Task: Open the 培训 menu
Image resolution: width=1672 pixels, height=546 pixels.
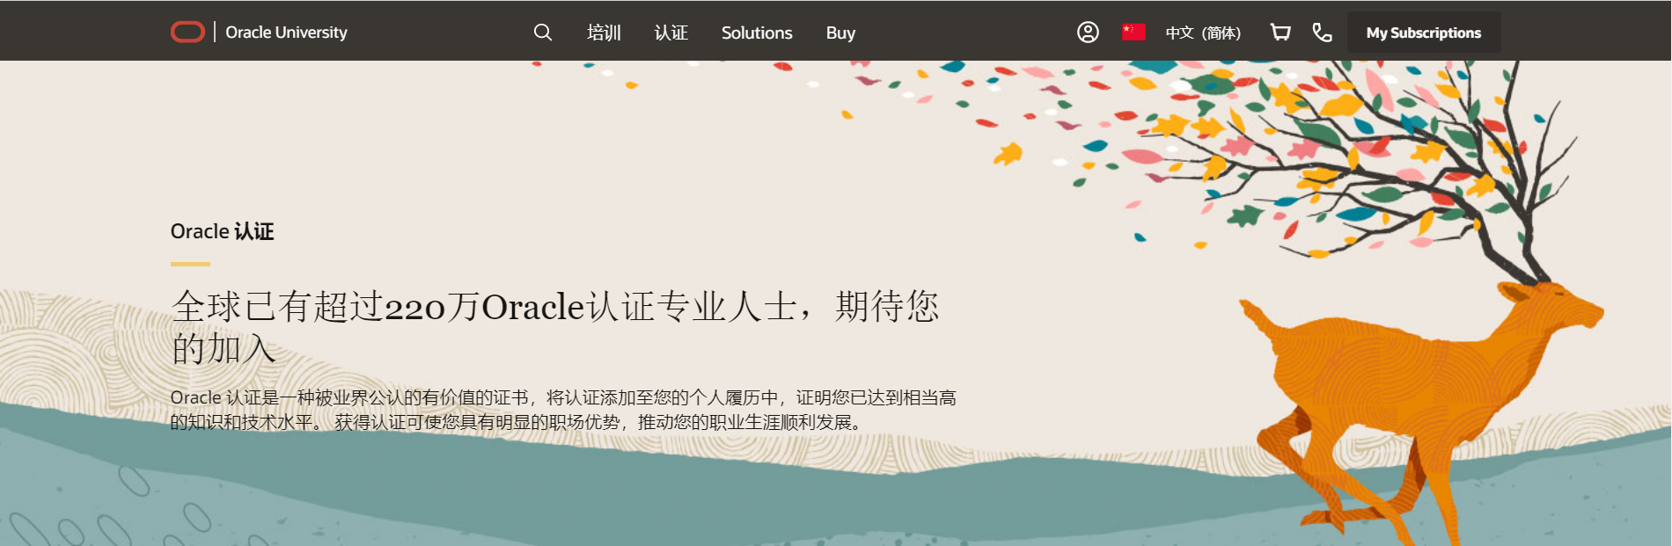Action: coord(604,33)
